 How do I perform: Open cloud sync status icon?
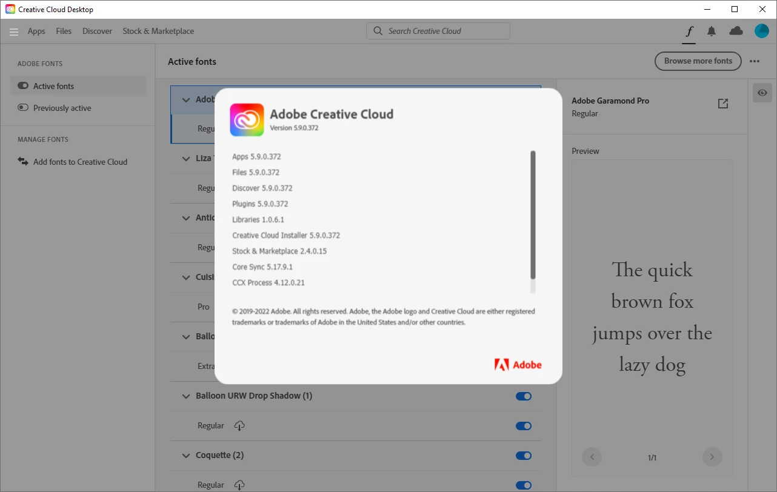[x=736, y=31]
